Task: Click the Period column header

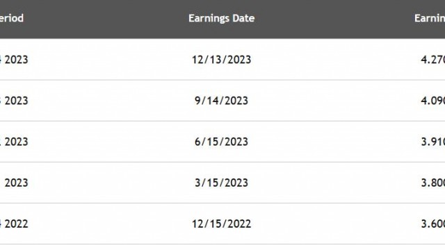Action: coord(12,18)
